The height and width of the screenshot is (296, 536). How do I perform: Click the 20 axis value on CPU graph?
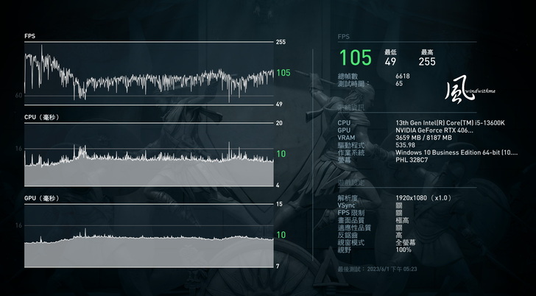point(279,123)
